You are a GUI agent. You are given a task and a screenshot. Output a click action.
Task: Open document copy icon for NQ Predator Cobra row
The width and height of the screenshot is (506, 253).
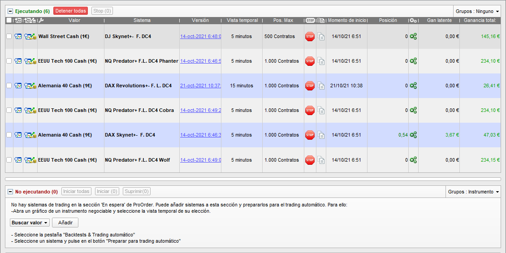[x=321, y=110]
